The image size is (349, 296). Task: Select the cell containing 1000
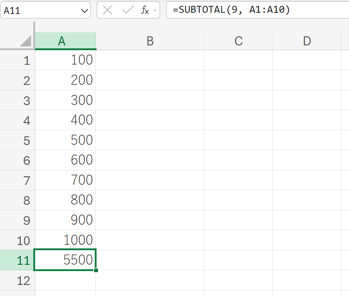[x=65, y=240]
